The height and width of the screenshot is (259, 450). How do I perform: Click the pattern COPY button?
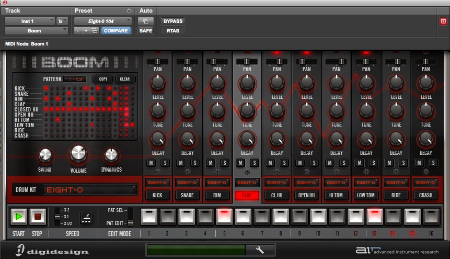tap(103, 79)
